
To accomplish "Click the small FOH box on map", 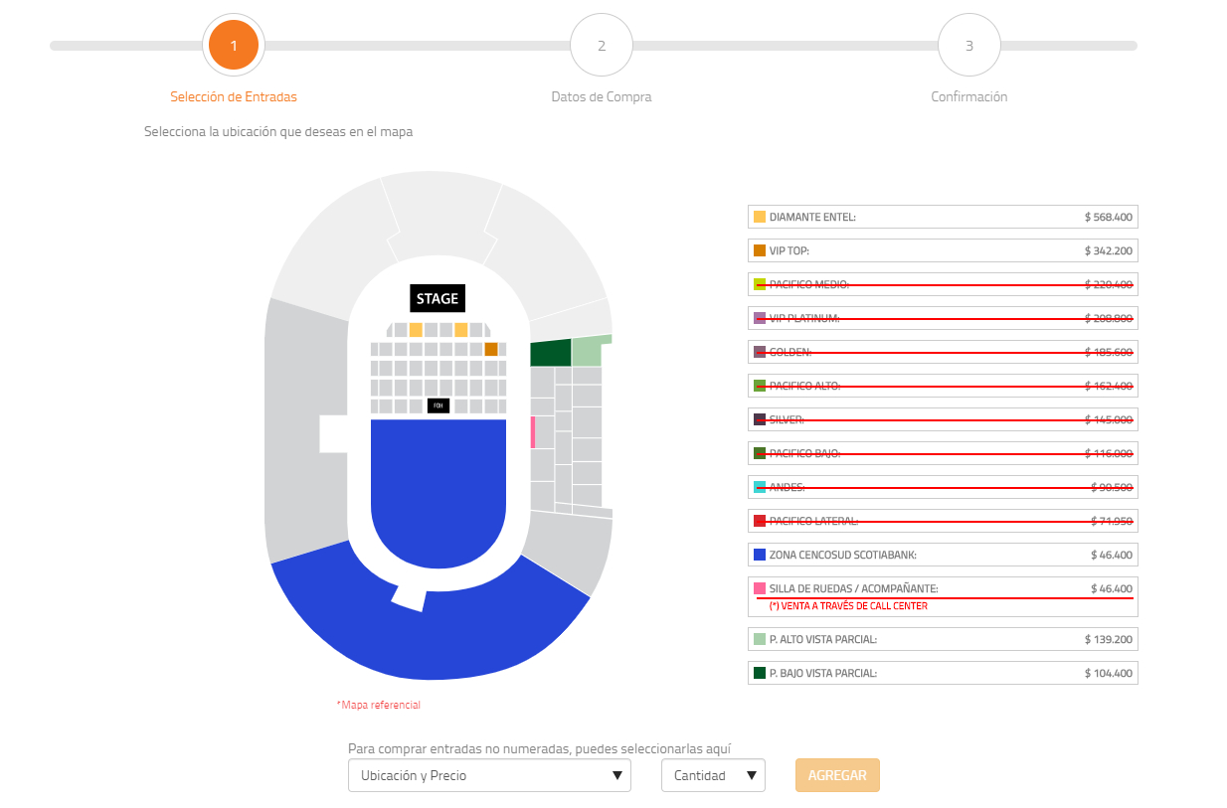I will pos(438,405).
